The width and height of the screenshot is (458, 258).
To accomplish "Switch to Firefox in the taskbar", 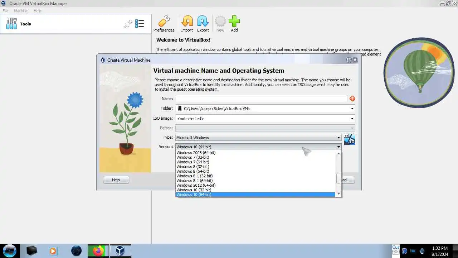I will (98, 251).
